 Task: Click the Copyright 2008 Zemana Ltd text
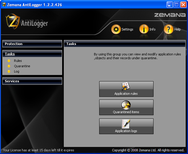(148, 150)
